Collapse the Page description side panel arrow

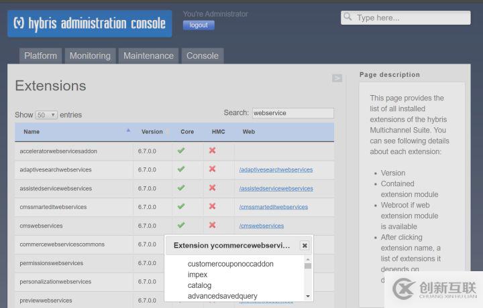coord(337,78)
